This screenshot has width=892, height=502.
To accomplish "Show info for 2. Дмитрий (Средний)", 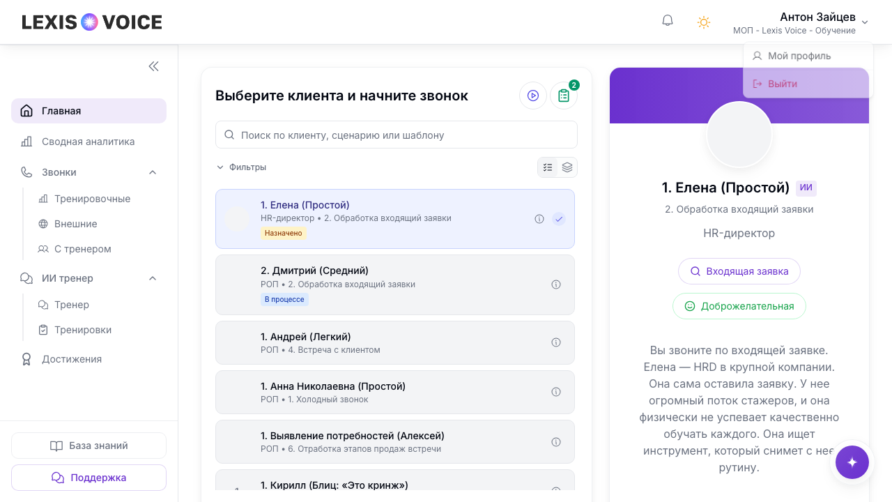I will click(x=556, y=284).
